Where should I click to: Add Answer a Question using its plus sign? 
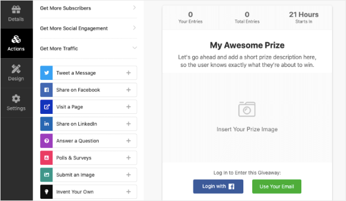[x=128, y=141]
